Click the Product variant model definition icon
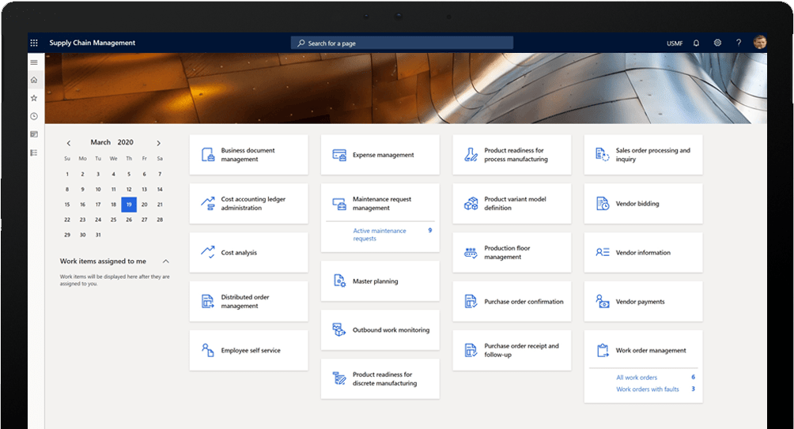The width and height of the screenshot is (794, 429). (x=471, y=203)
